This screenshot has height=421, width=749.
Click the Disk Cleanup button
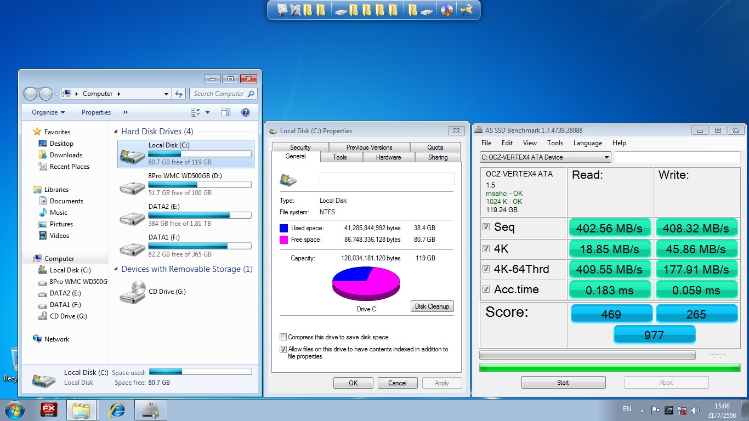click(432, 306)
